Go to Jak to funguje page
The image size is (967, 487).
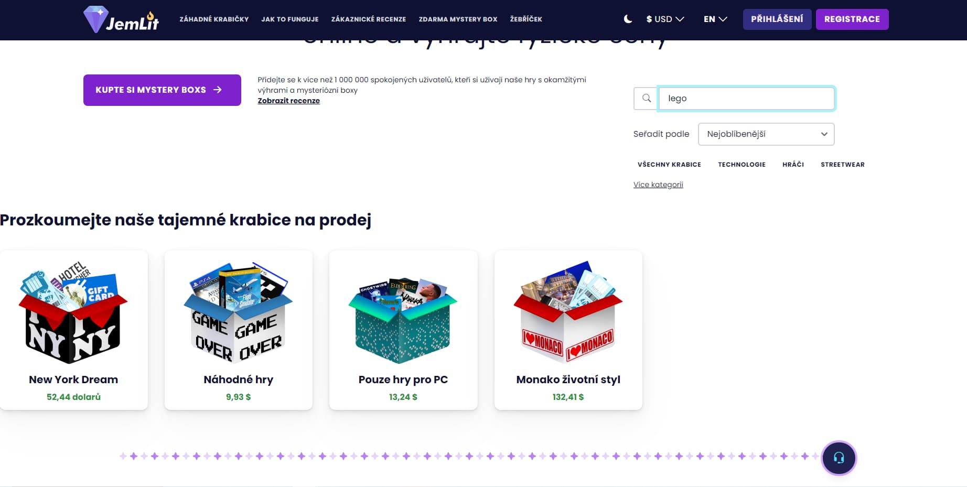(290, 19)
